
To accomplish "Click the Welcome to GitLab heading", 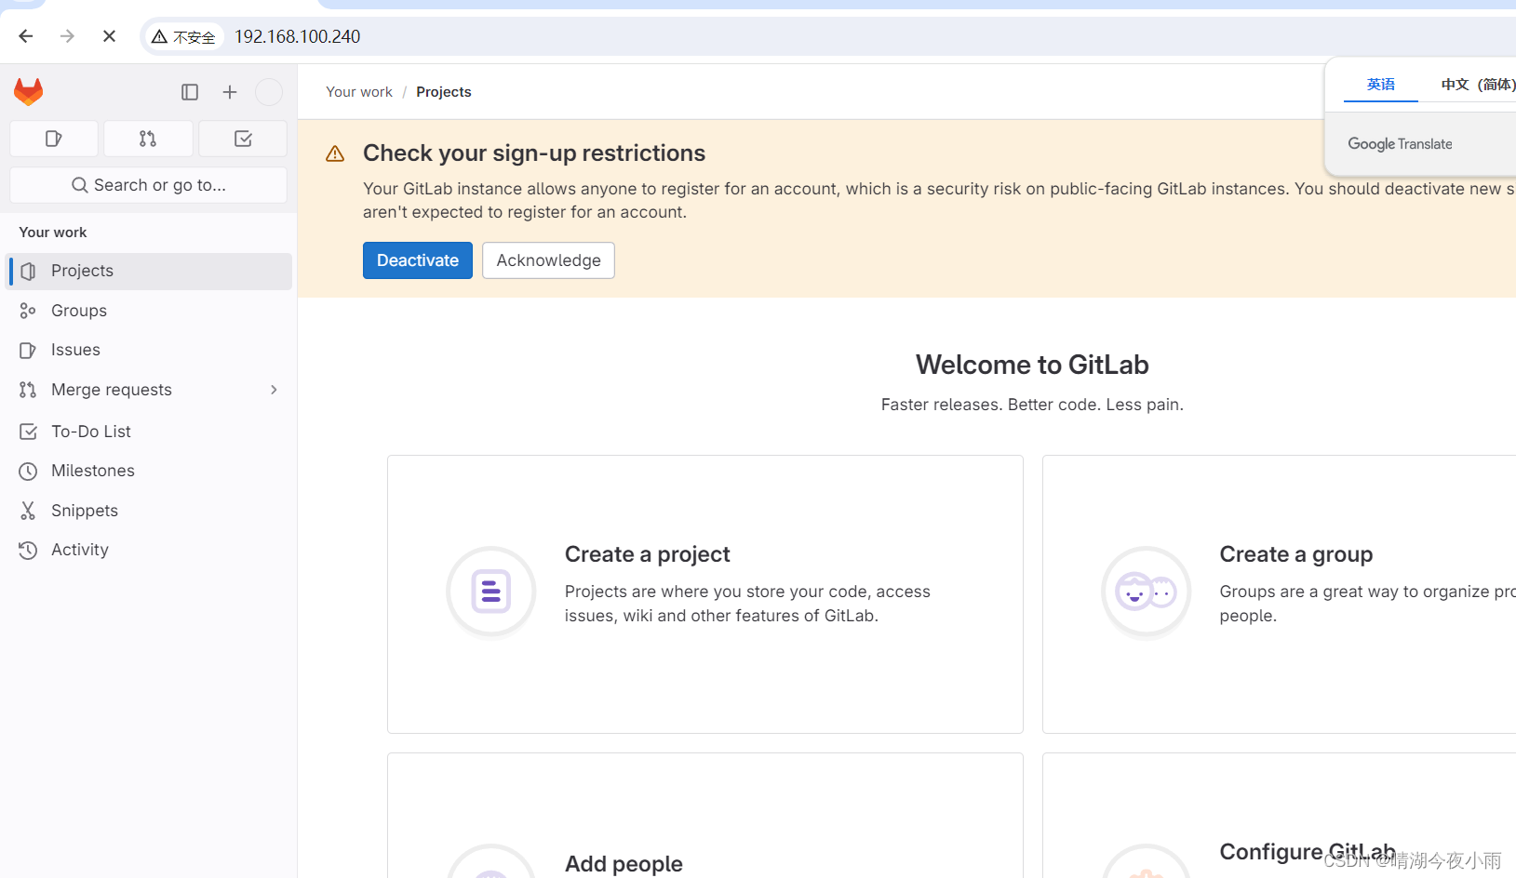I will pos(1032,365).
